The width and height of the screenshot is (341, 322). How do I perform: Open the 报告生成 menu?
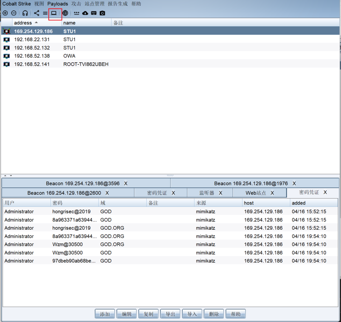[x=118, y=4]
